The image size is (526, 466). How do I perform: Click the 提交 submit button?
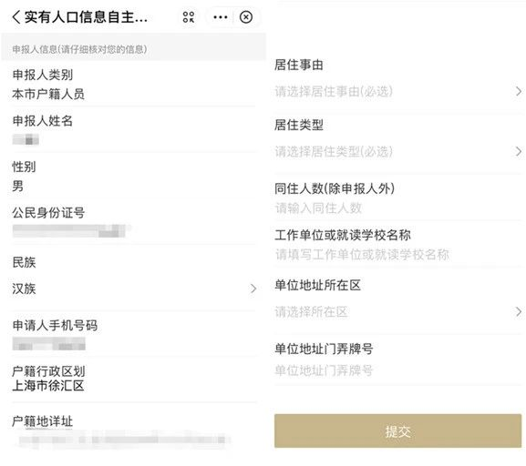click(397, 431)
